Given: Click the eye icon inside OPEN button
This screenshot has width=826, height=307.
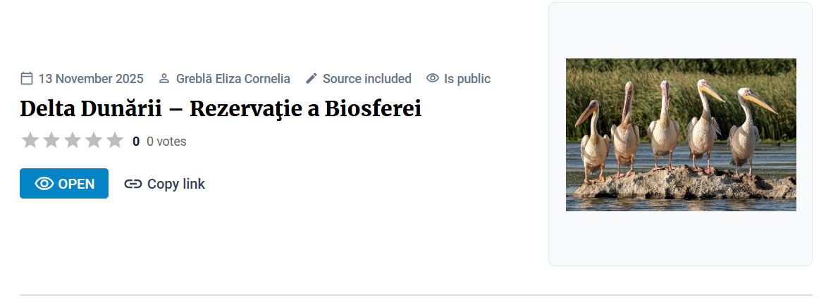Looking at the screenshot, I should 44,184.
